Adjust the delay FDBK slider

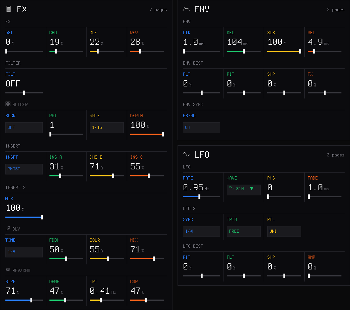pos(66,259)
